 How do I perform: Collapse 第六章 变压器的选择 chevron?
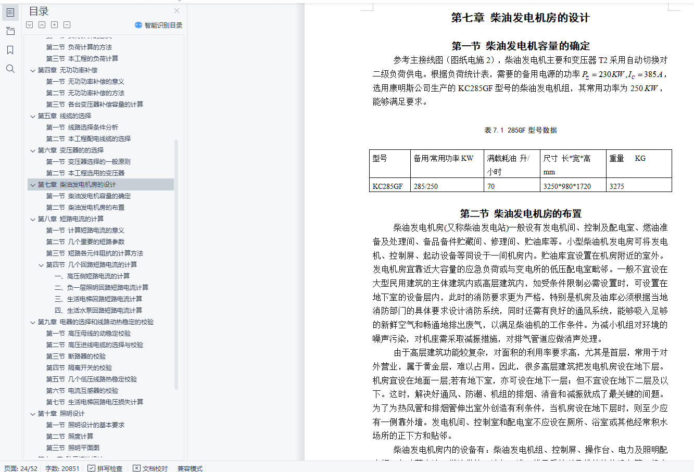(x=33, y=150)
